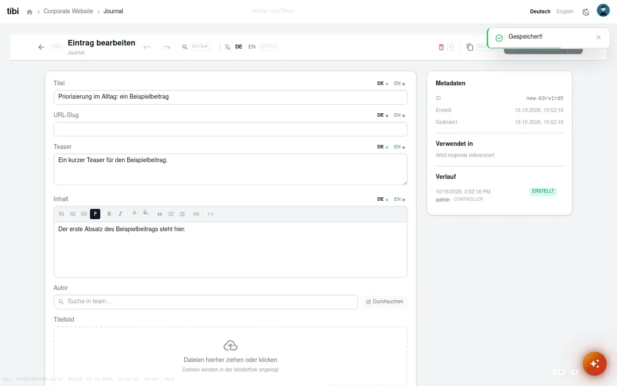The image size is (617, 386).
Task: Set the block to Heading 3
Action: [x=84, y=214]
